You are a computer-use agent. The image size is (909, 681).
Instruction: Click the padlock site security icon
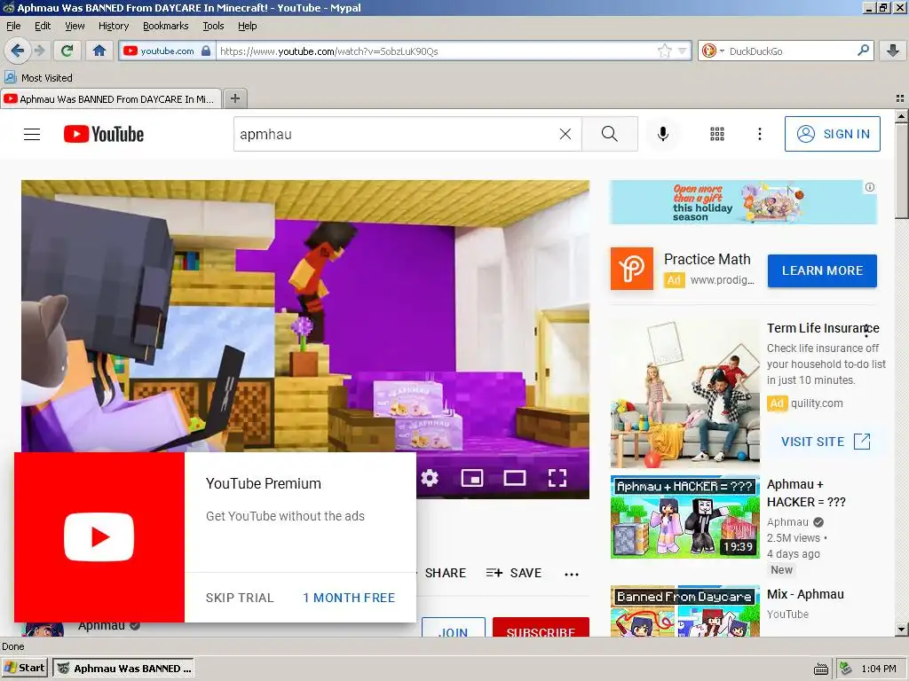click(x=206, y=51)
